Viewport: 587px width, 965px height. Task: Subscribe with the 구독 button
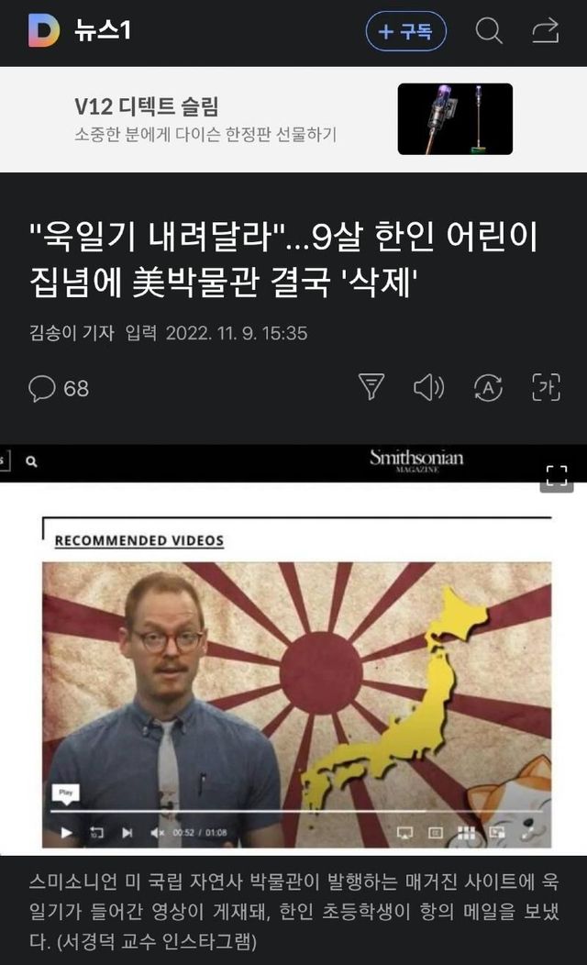pos(406,31)
